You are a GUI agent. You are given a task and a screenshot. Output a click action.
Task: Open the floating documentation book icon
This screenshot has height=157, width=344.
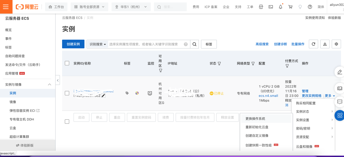(339, 88)
